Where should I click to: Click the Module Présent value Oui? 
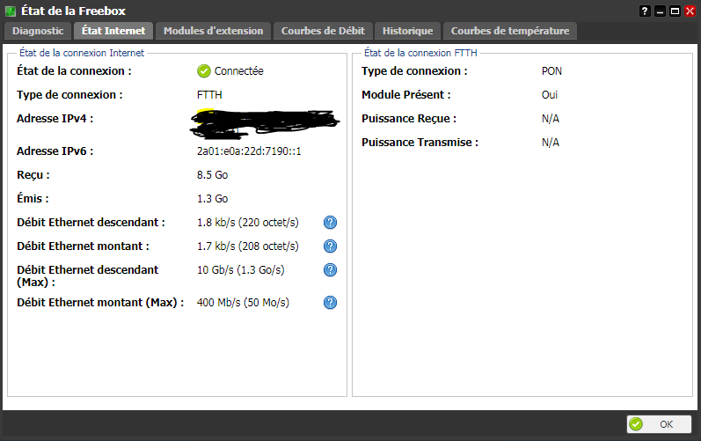click(550, 95)
